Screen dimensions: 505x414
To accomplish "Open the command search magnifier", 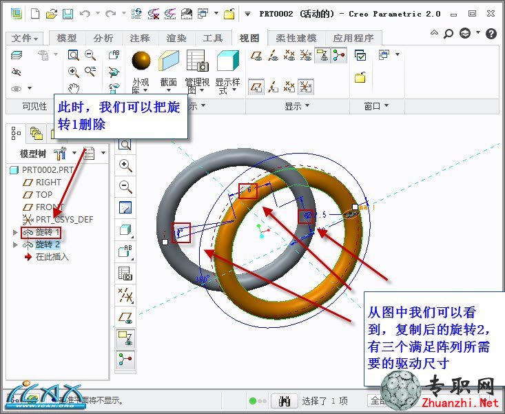I will coord(448,34).
